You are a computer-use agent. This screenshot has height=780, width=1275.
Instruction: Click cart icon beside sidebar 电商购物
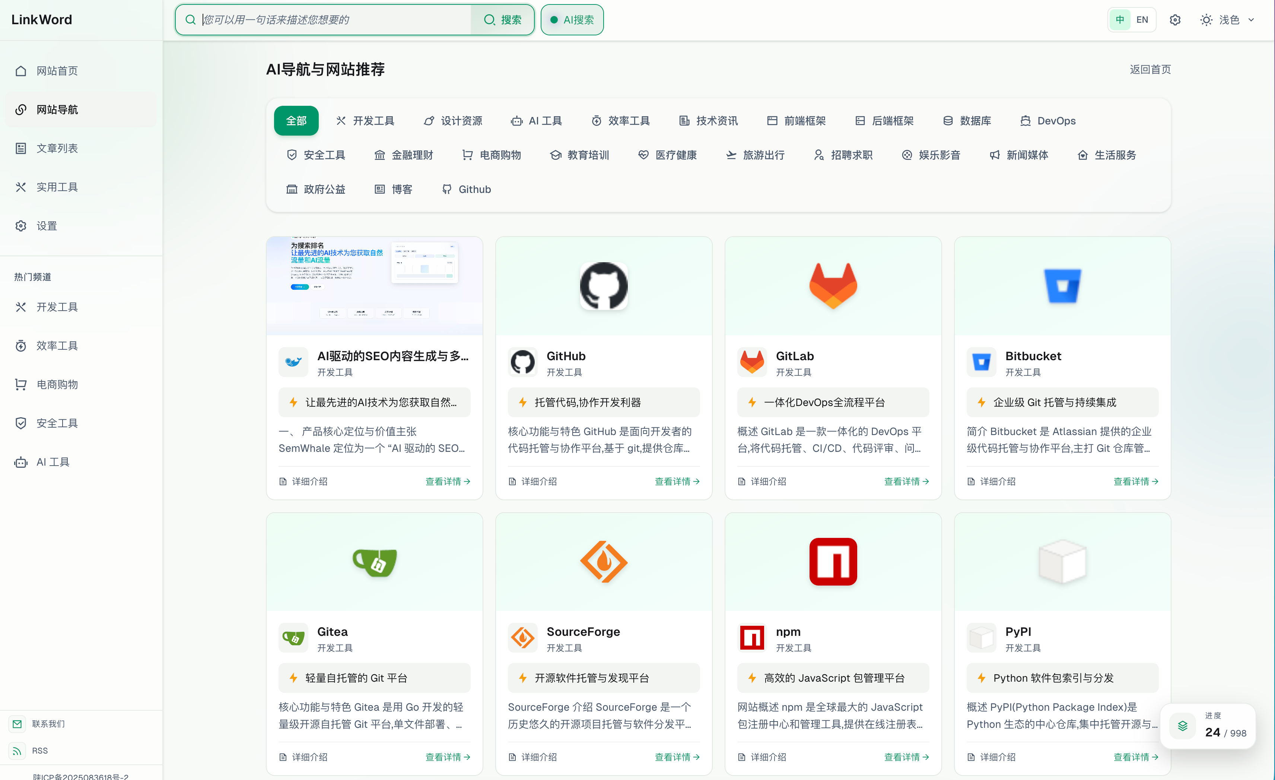tap(21, 384)
